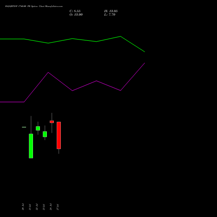Click the close value "C: 8.55"
Image resolution: width=217 pixels, height=217 pixels.
75,11
